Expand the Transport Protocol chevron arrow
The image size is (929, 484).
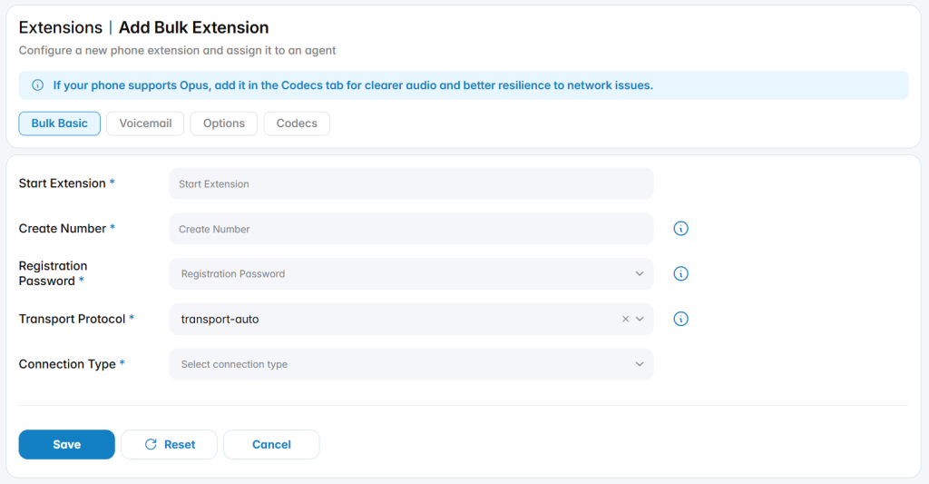(640, 319)
